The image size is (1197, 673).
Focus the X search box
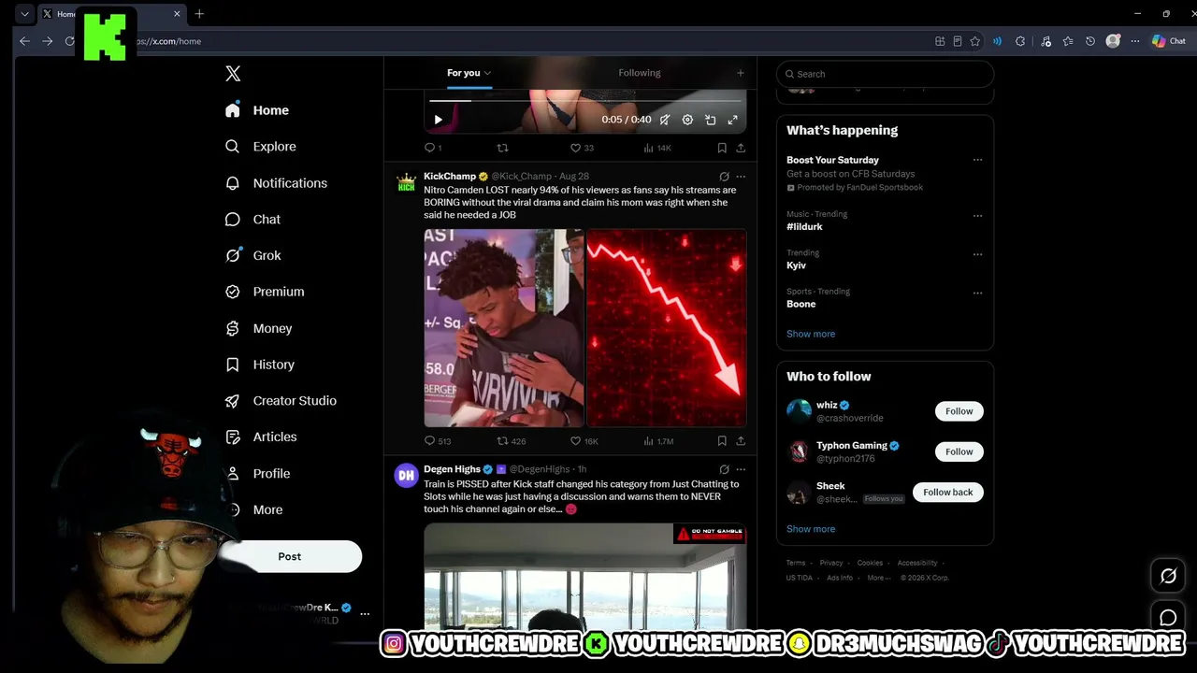[885, 74]
